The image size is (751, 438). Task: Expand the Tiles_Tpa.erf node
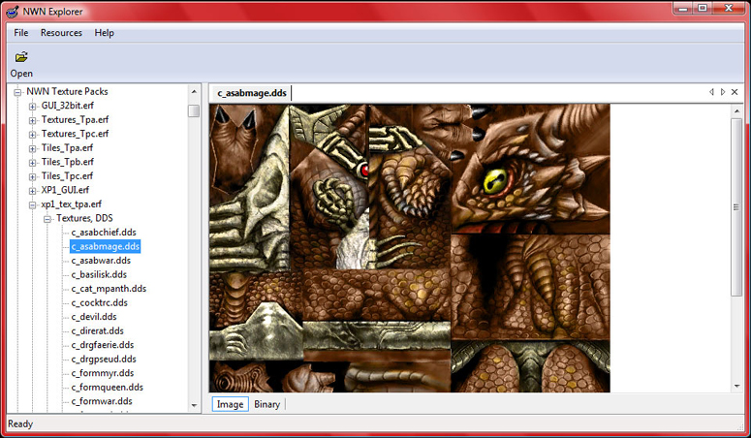pos(33,148)
